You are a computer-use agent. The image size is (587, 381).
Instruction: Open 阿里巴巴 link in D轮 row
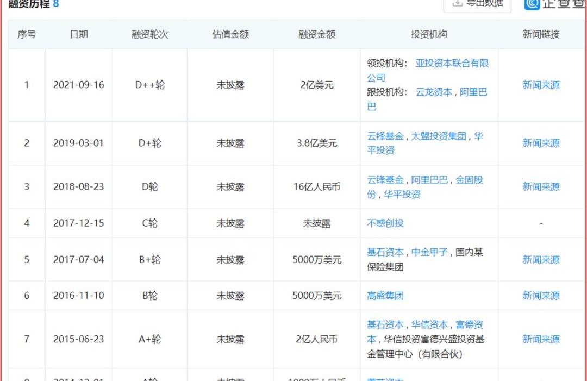point(429,180)
